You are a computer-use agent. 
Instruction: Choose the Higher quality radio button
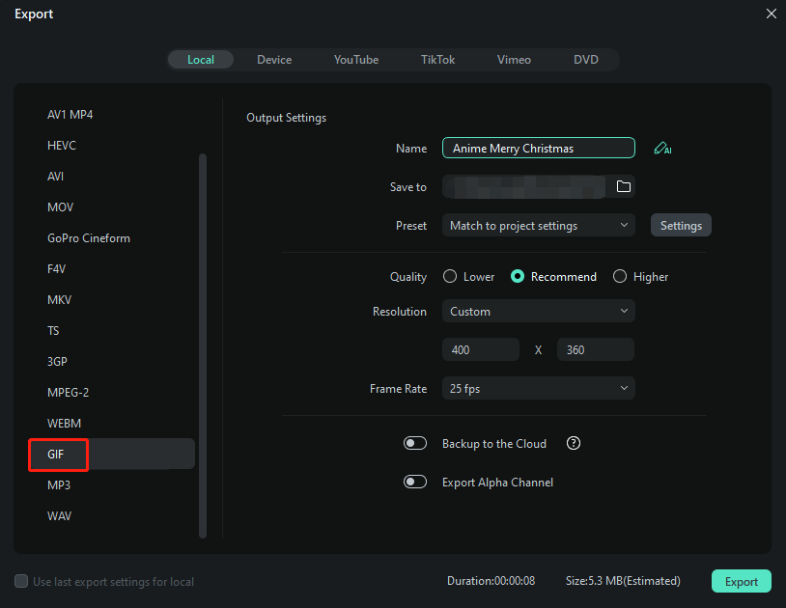pos(620,276)
